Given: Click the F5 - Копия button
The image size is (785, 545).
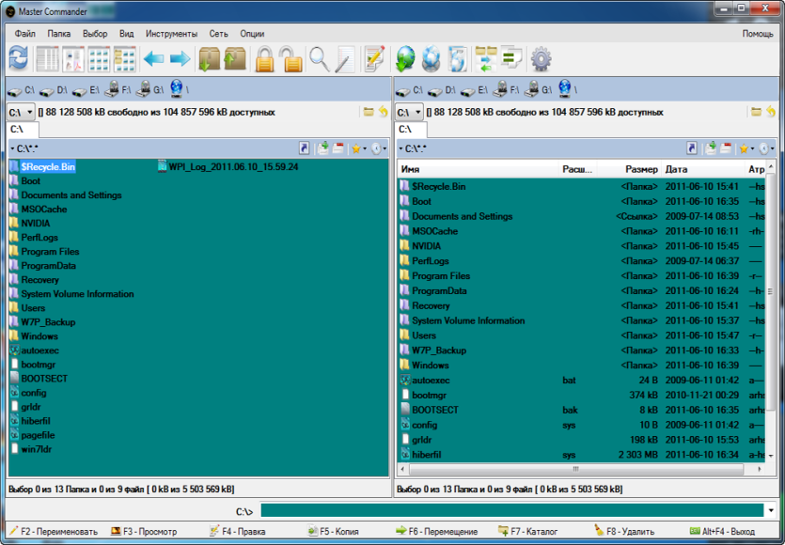Looking at the screenshot, I should pos(334,531).
